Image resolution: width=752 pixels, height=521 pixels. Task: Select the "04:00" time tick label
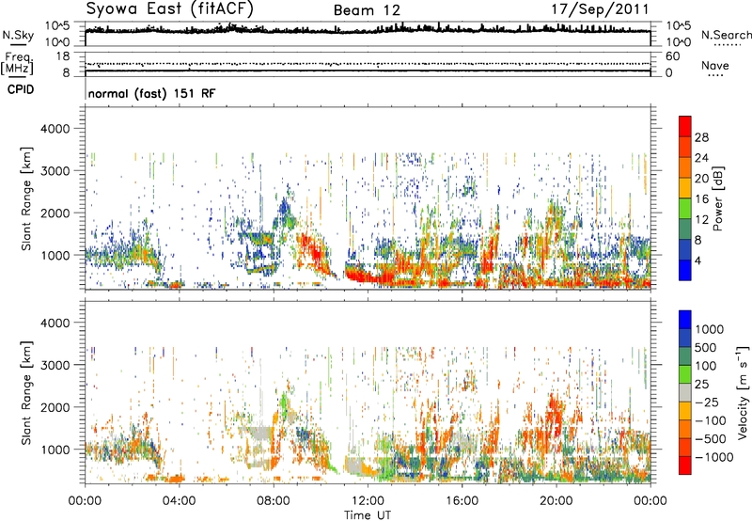coord(179,501)
